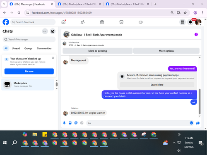
Task: Open a new browser tab
Action: coord(155,4)
